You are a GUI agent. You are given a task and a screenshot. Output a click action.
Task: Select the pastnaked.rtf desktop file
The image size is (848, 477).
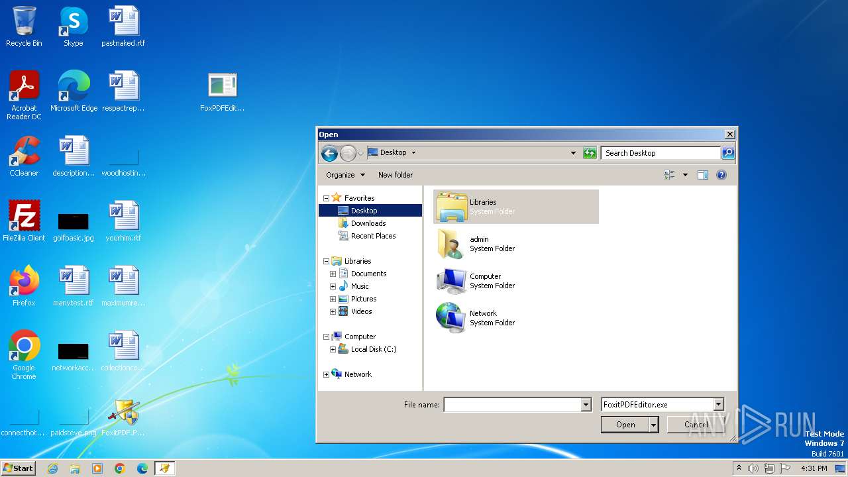(x=123, y=26)
